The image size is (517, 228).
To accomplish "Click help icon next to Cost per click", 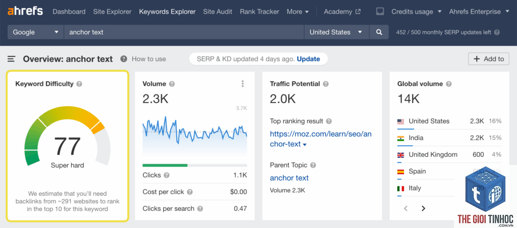I will [190, 192].
